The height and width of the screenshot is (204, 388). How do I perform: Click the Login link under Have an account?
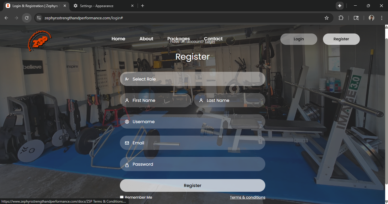210,41
